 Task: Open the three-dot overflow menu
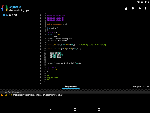(145, 9)
